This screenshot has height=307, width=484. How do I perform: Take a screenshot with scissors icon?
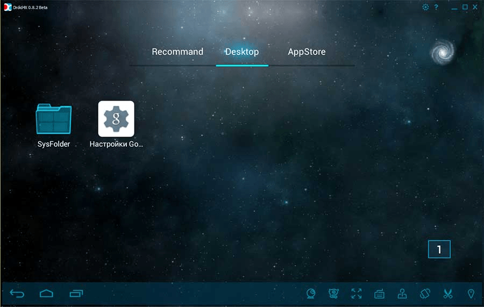(447, 294)
